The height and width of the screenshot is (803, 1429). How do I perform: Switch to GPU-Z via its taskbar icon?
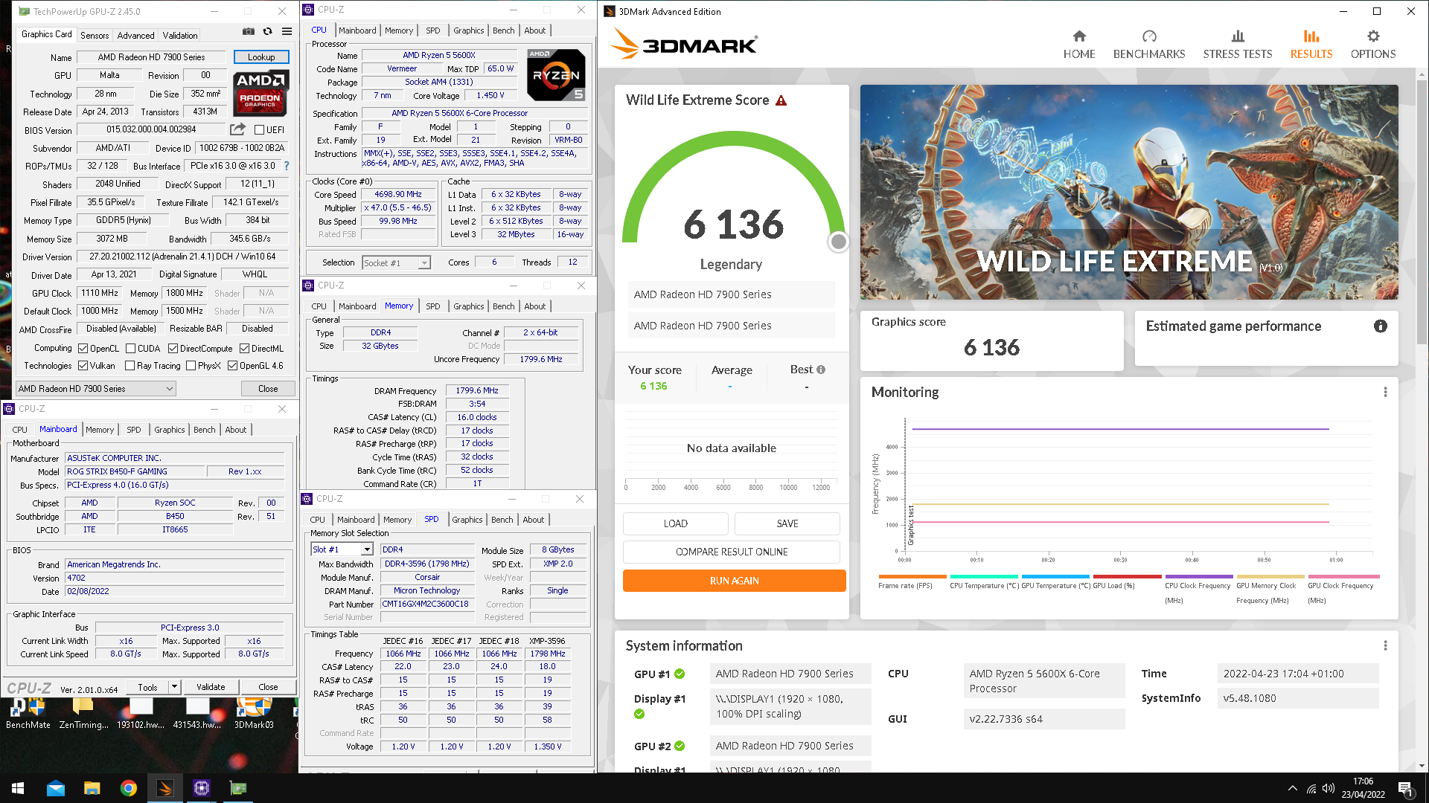click(x=238, y=788)
